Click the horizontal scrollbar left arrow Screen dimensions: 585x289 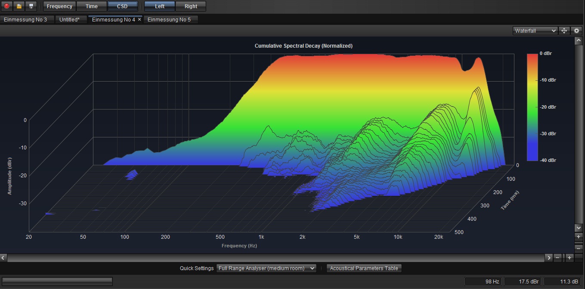pyautogui.click(x=3, y=258)
